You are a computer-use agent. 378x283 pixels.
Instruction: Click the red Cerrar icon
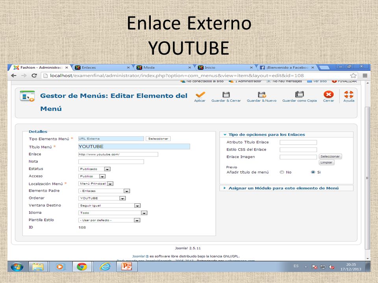pyautogui.click(x=328, y=94)
